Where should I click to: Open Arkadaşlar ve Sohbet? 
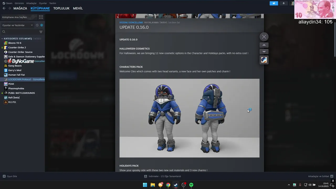point(321,176)
